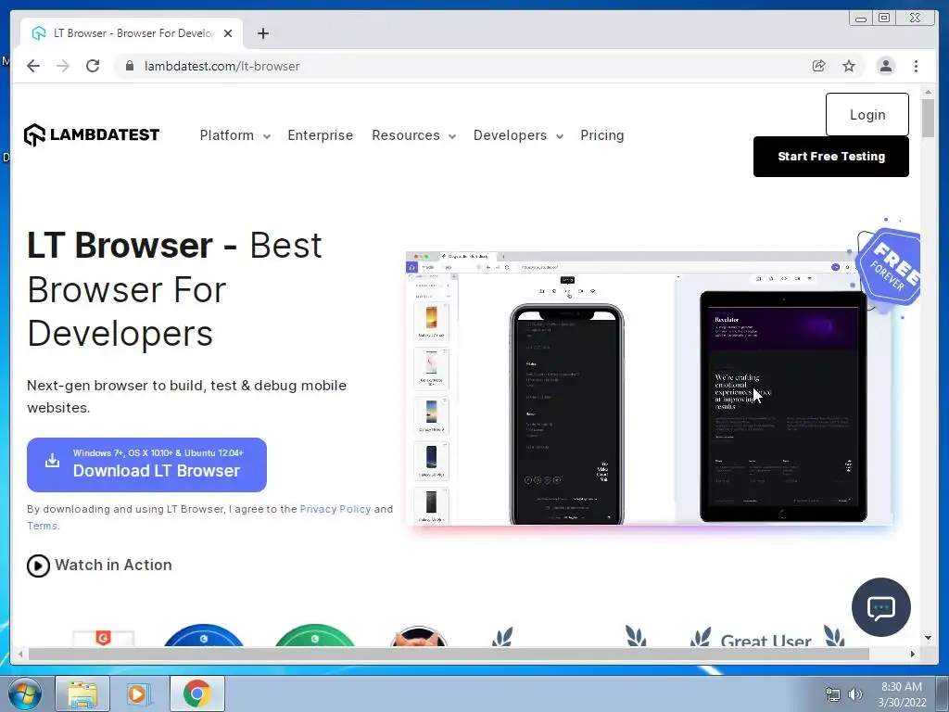Click the scroll down arrow
Image resolution: width=949 pixels, height=712 pixels.
[x=928, y=638]
